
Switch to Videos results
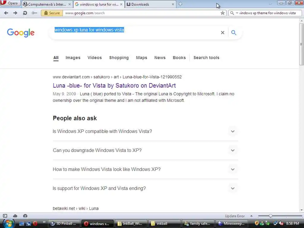95,58
